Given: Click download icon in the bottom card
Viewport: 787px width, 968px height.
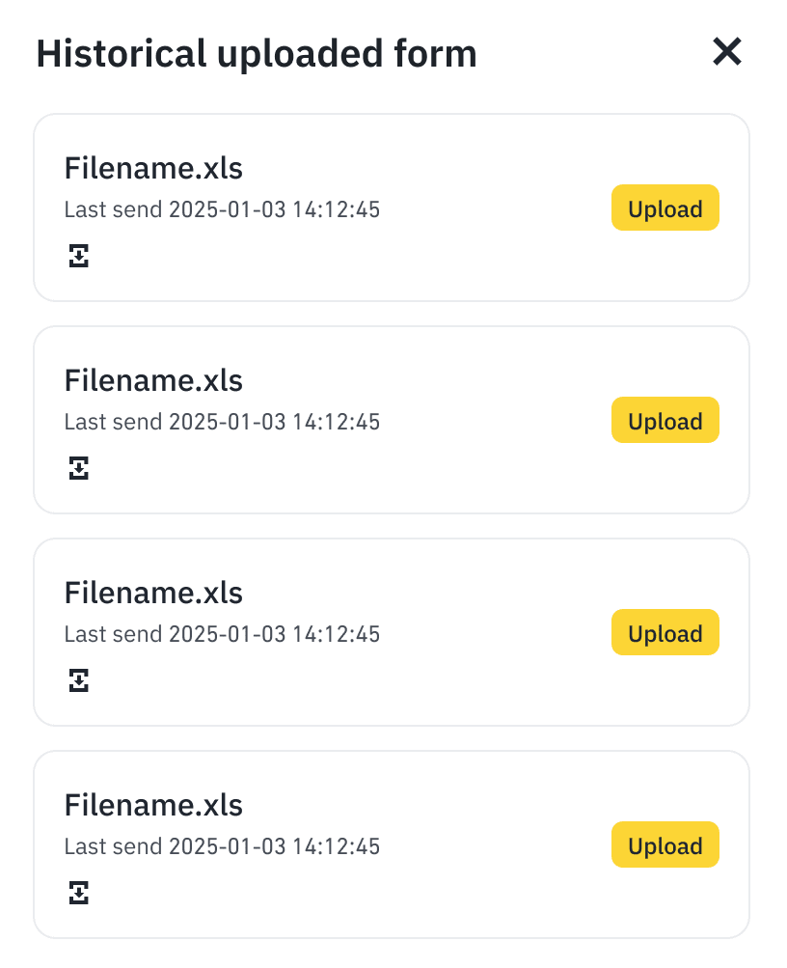Looking at the screenshot, I should pyautogui.click(x=79, y=893).
